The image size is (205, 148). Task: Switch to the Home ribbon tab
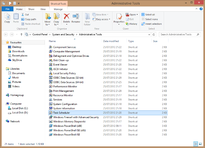click(x=19, y=9)
